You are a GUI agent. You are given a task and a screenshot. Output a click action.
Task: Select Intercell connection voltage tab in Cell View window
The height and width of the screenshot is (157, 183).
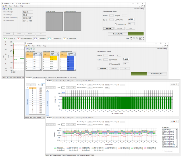click(40, 78)
